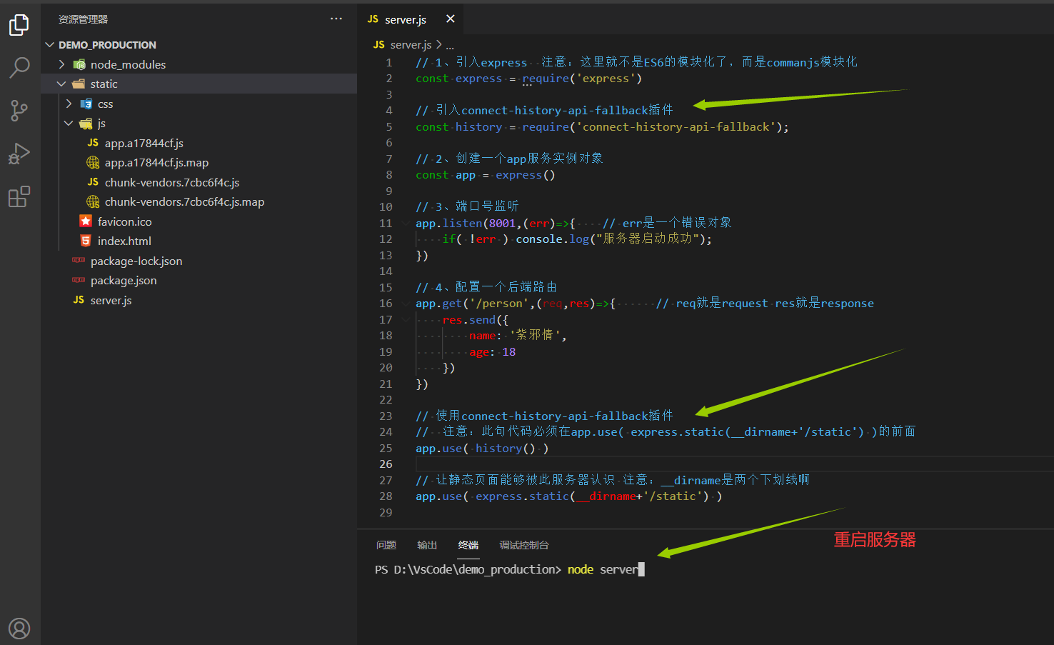Collapse the DEMO_PRODUCTION root folder

pos(50,45)
